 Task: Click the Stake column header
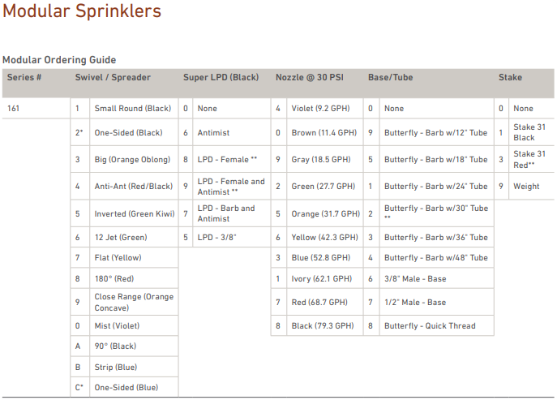click(510, 78)
